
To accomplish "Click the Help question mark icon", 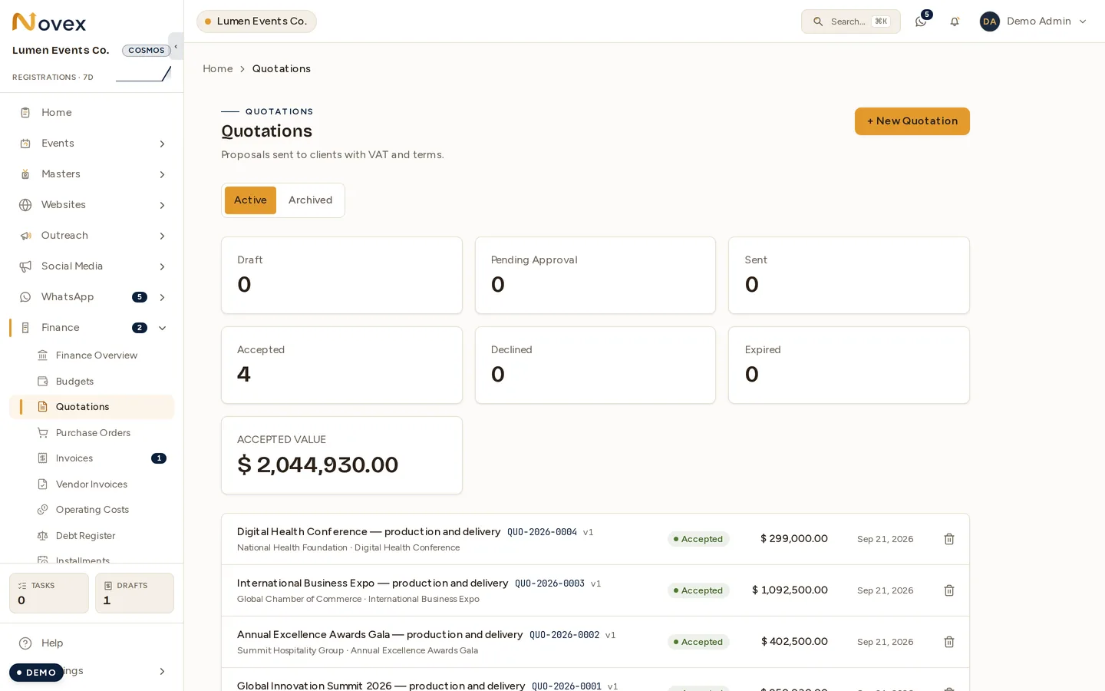I will 25,643.
